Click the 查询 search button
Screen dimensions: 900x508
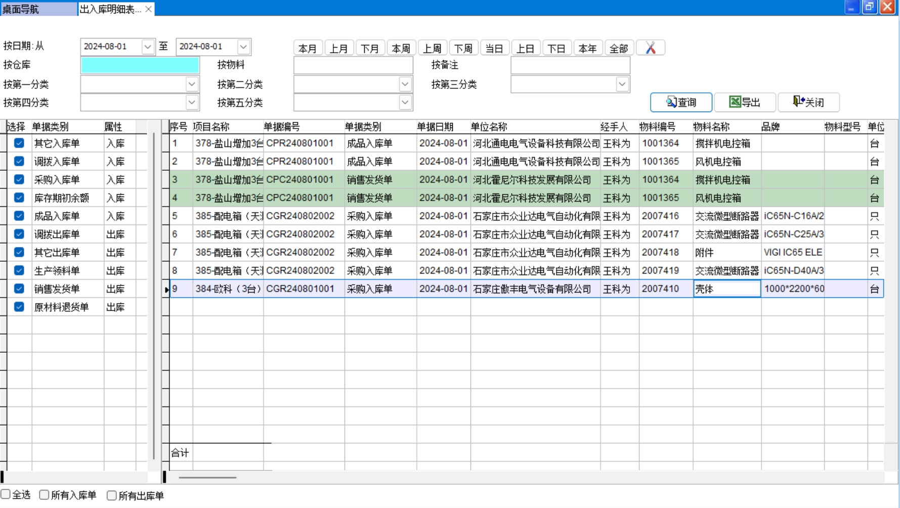pyautogui.click(x=681, y=102)
